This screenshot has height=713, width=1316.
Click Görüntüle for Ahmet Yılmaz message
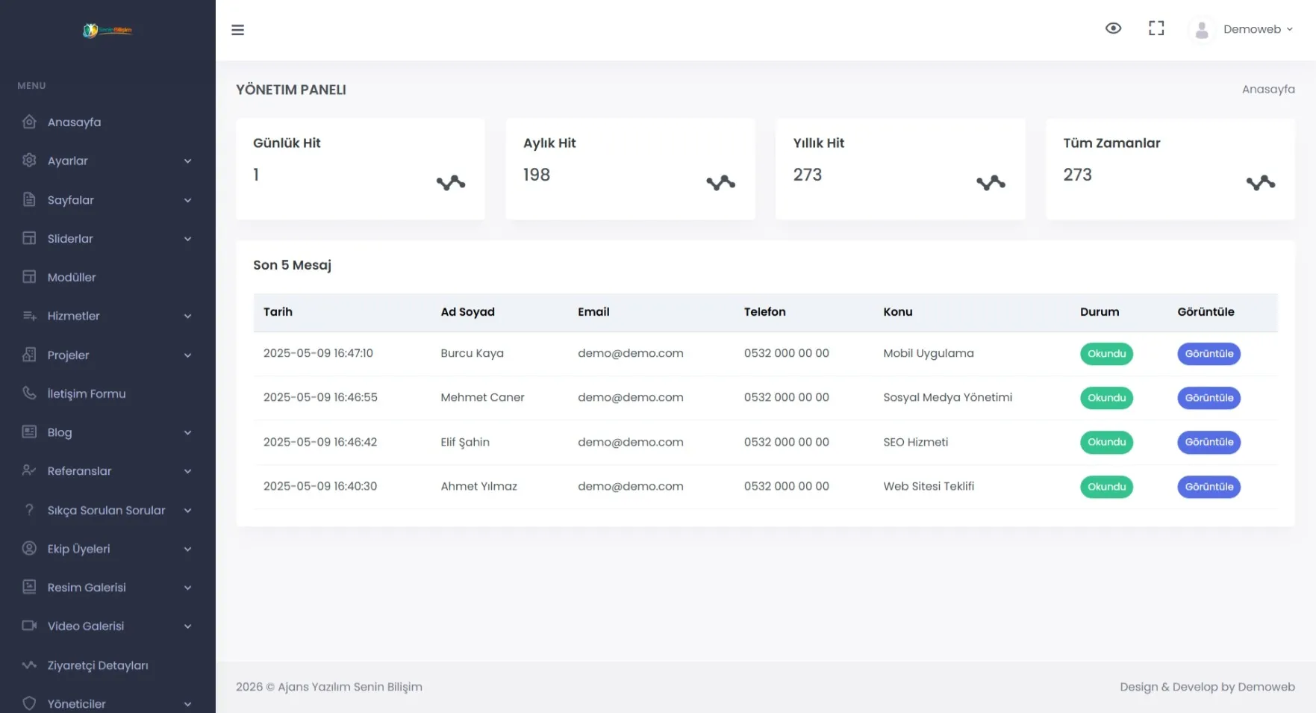click(x=1209, y=487)
